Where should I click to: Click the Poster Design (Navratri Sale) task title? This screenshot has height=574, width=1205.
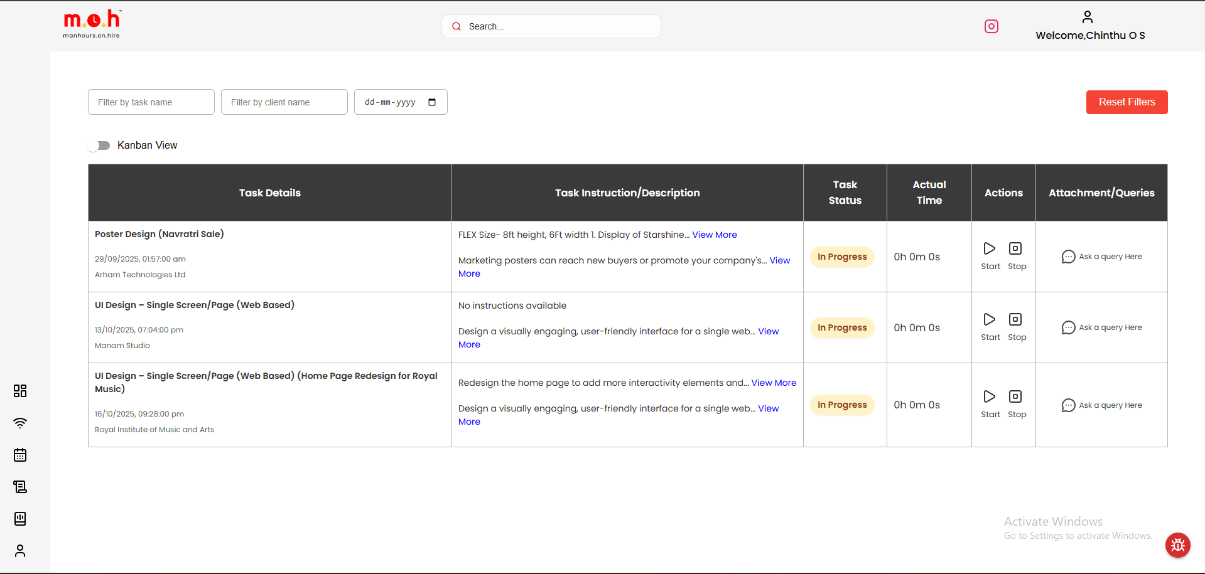pyautogui.click(x=159, y=234)
